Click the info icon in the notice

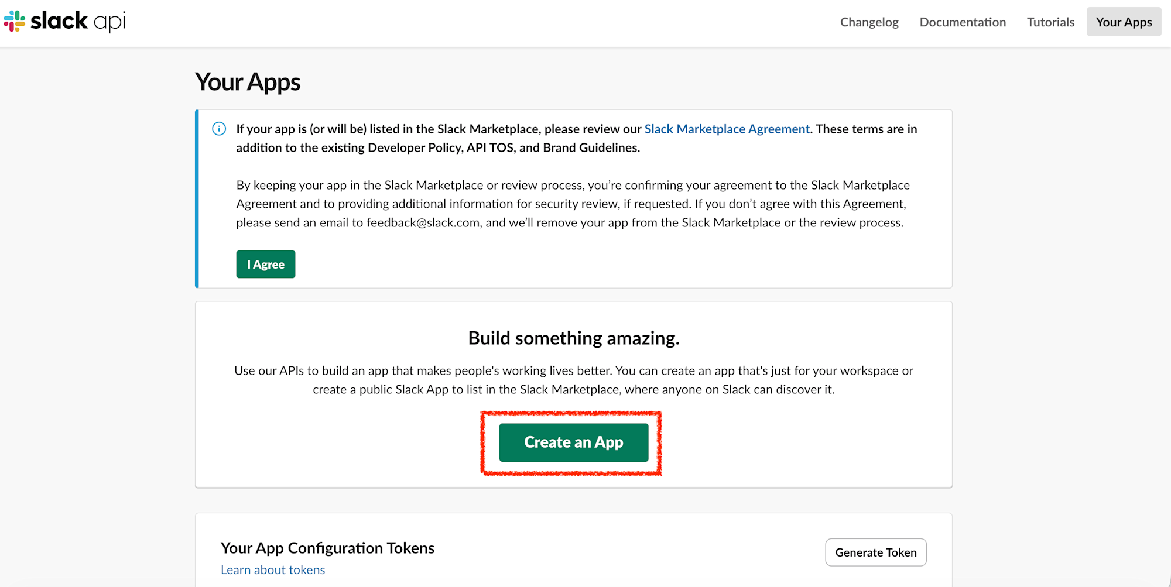(x=219, y=129)
